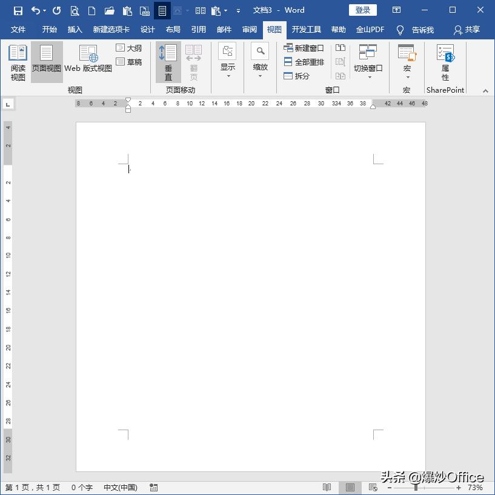Click the 翻页 side-to-side page movement button
The height and width of the screenshot is (495, 495).
tap(193, 62)
